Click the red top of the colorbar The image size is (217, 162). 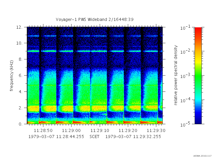(198, 30)
